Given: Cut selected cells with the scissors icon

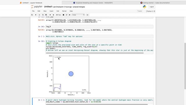Looking at the screenshot, I should pos(40,15).
